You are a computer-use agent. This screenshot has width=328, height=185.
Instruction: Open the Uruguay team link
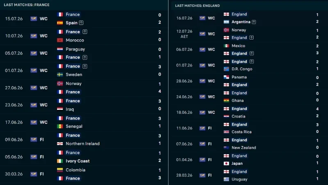coord(239,179)
